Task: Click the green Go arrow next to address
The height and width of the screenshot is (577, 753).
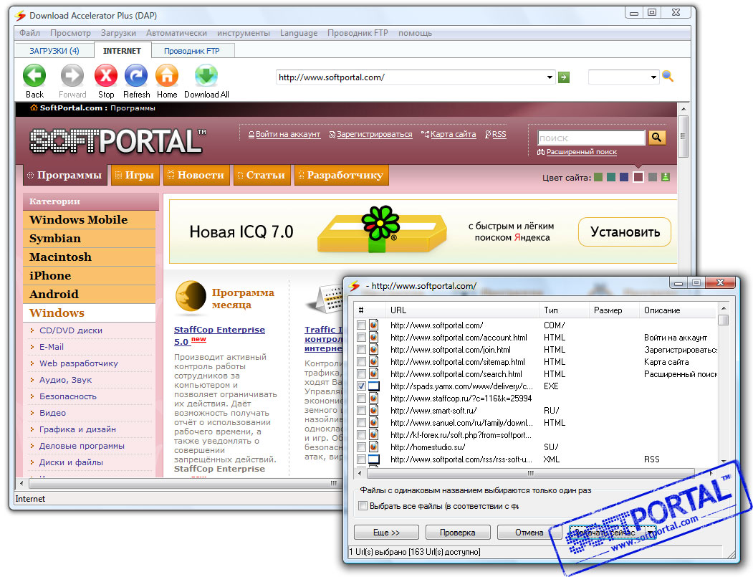Action: 564,77
